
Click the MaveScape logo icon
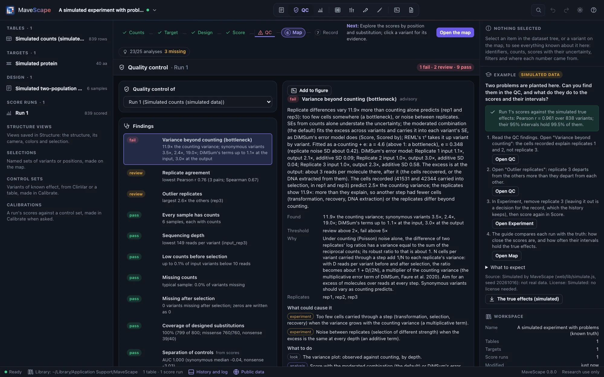[x=10, y=10]
